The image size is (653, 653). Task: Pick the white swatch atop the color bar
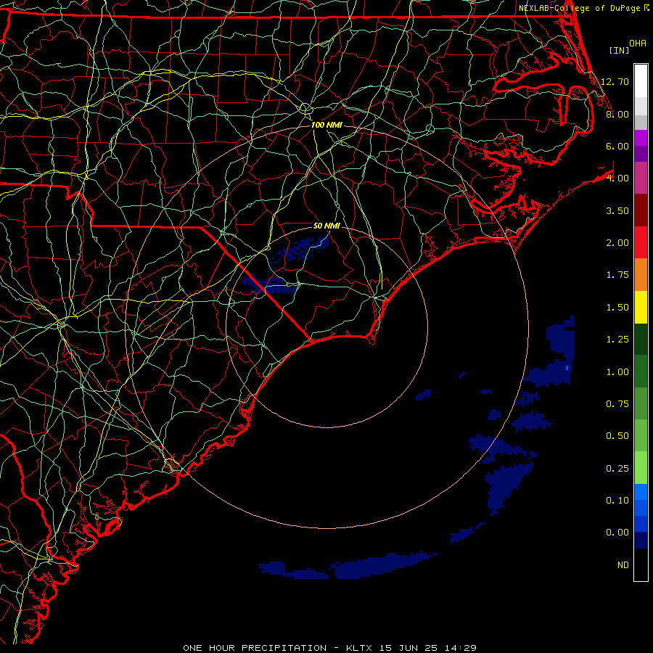pyautogui.click(x=641, y=81)
